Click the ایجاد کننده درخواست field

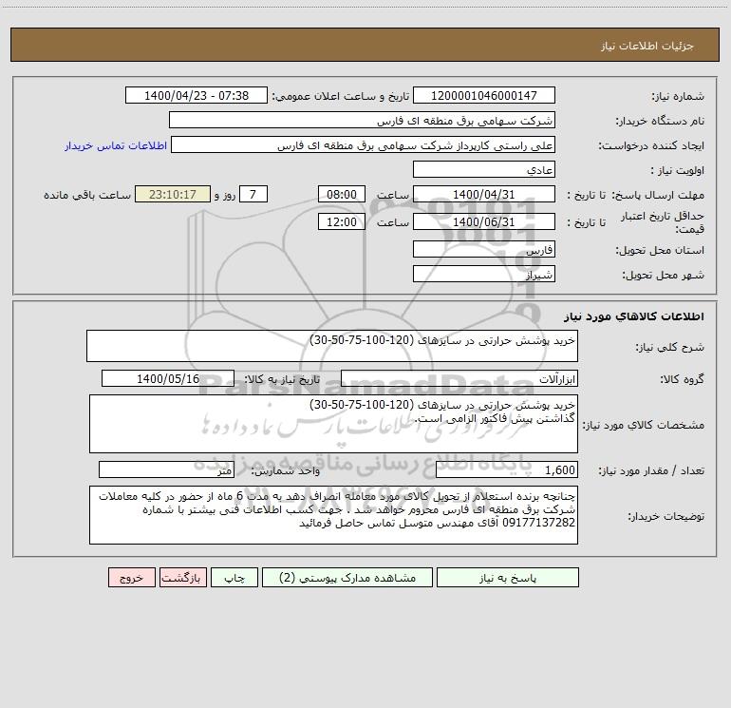(364, 144)
